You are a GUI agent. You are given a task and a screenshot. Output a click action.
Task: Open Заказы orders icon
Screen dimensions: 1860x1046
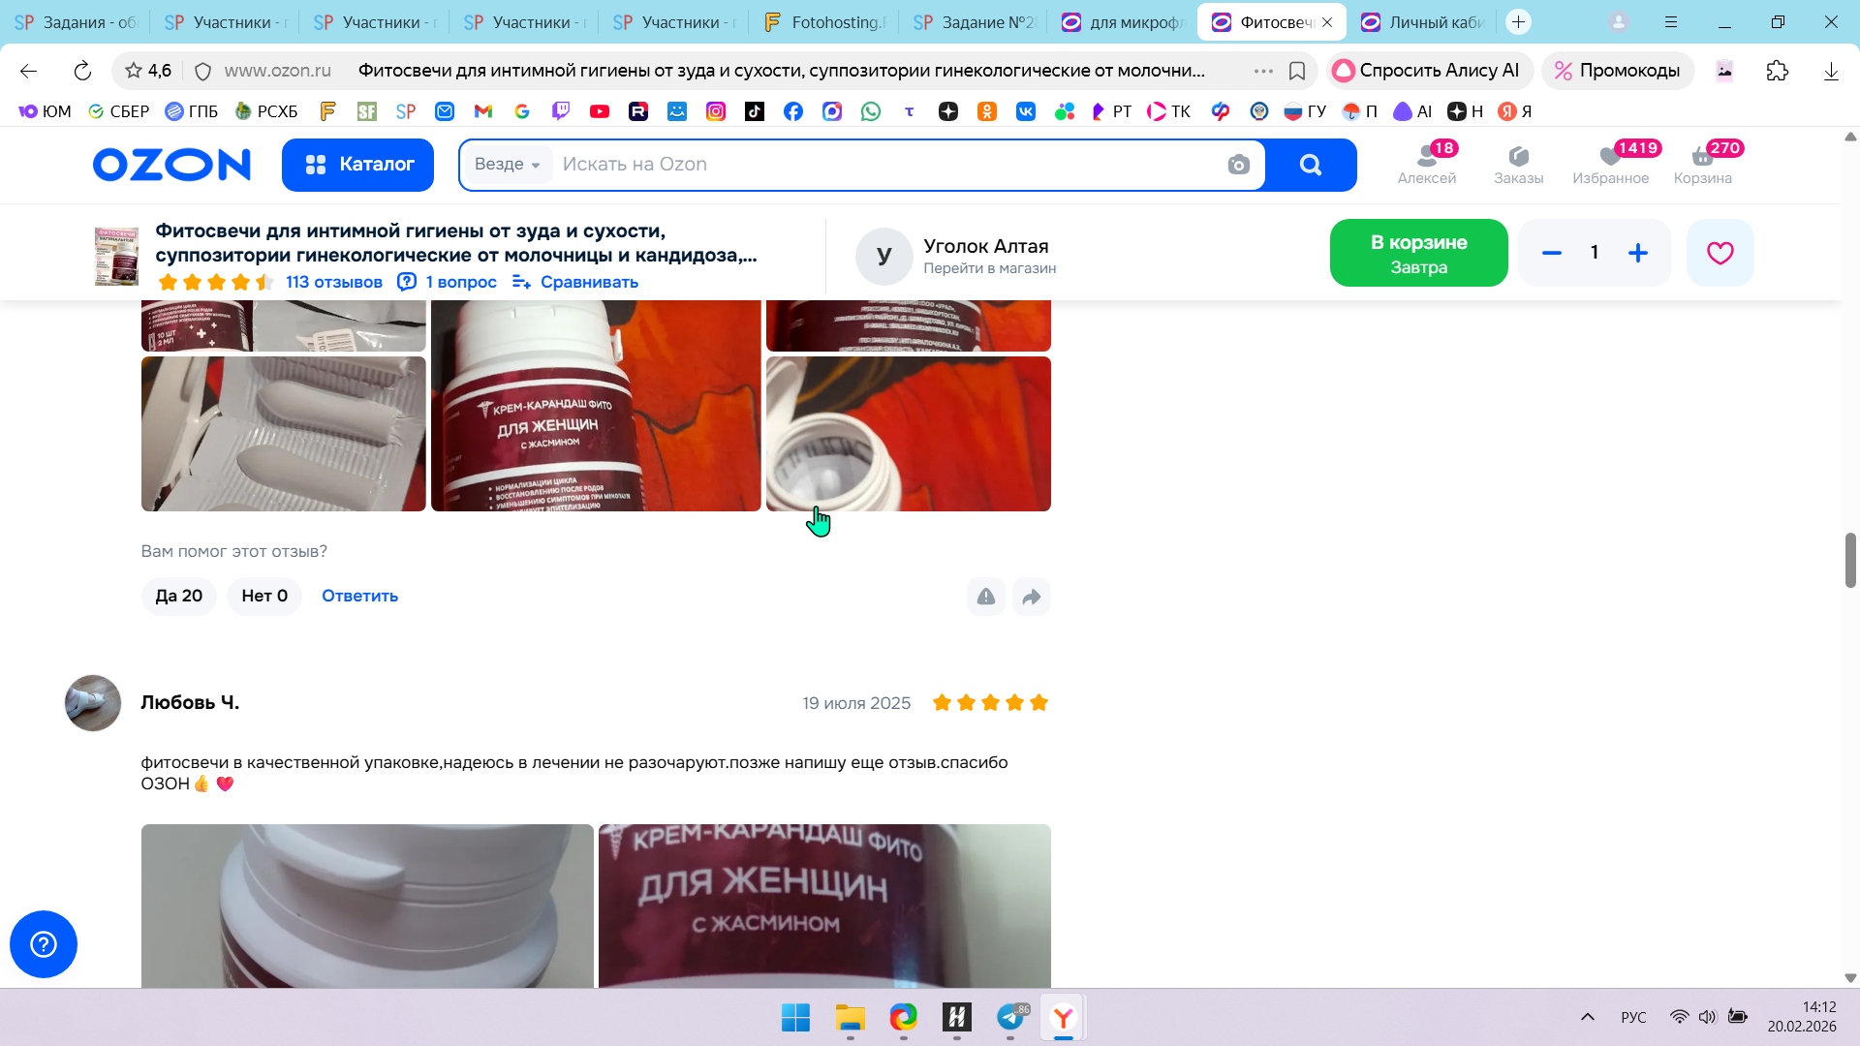point(1518,164)
